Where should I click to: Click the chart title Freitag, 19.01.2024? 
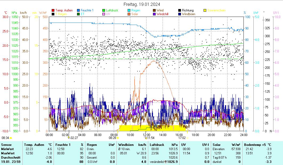[142, 5]
